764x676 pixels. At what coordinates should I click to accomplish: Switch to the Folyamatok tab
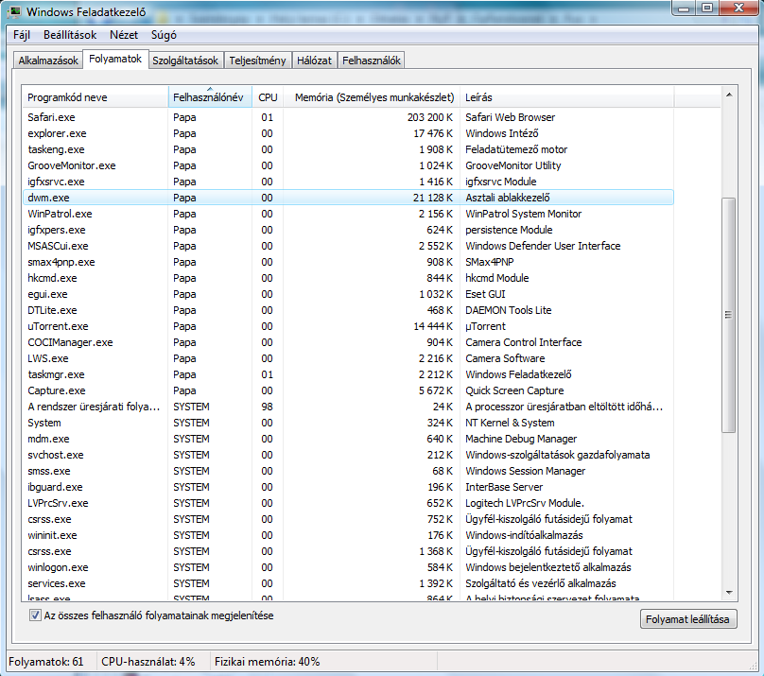coord(115,59)
